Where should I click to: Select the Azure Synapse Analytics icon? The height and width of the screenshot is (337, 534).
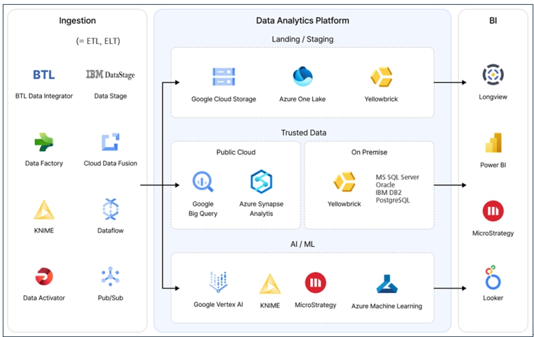click(x=261, y=182)
